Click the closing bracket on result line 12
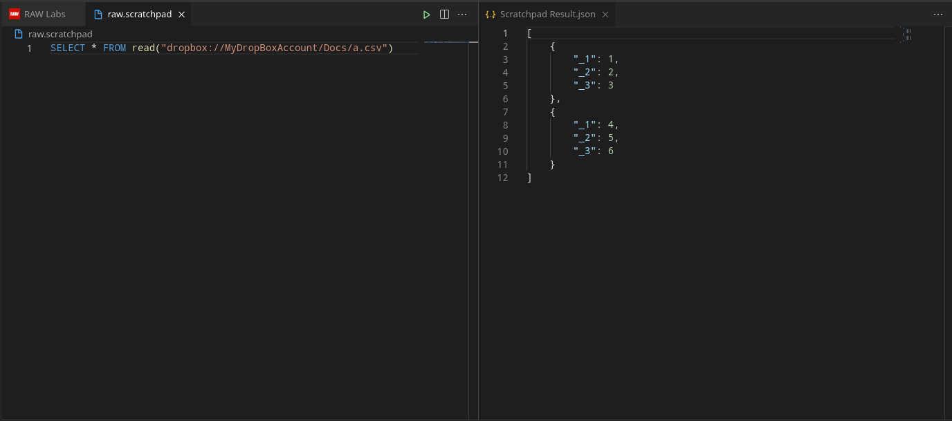The image size is (952, 421). pyautogui.click(x=529, y=178)
